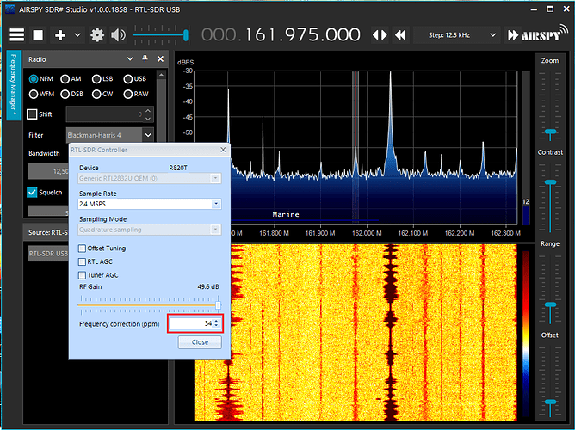Image resolution: width=575 pixels, height=430 pixels.
Task: Open the main hamburger menu
Action: (x=16, y=35)
